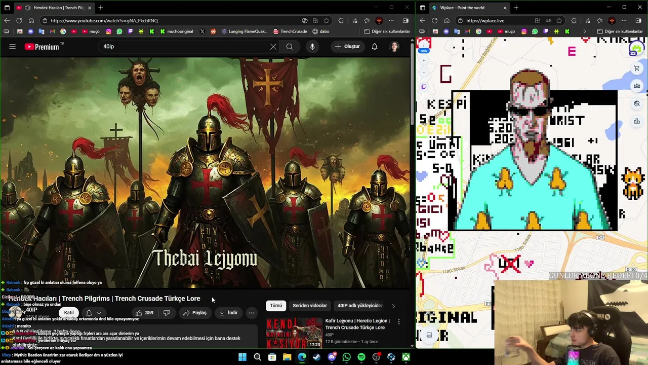Image resolution: width=648 pixels, height=365 pixels.
Task: Open the Wplace store cart
Action: point(636,68)
